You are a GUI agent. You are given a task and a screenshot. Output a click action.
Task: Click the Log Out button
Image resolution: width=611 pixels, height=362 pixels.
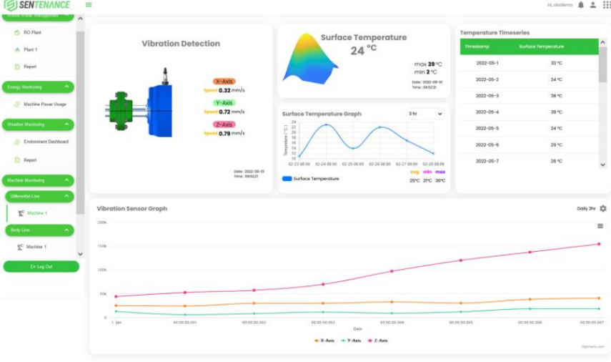tap(41, 266)
